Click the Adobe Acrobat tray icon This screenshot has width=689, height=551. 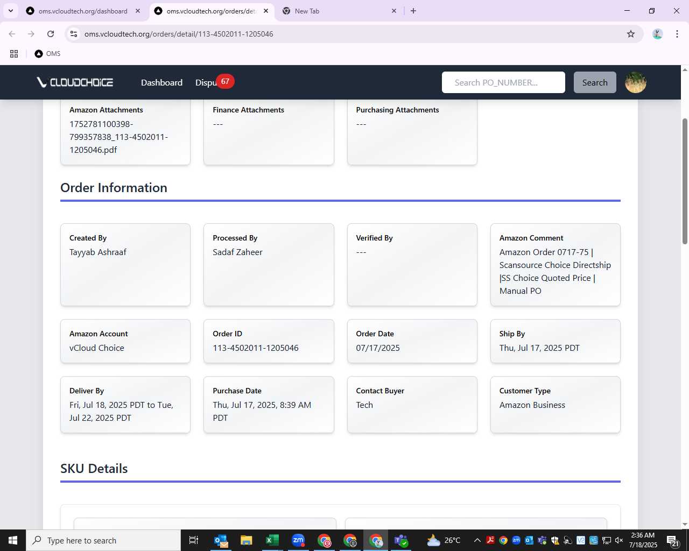click(x=490, y=540)
